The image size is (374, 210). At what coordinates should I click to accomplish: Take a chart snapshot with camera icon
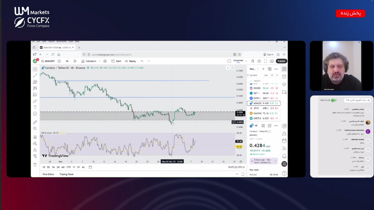pyautogui.click(x=272, y=61)
